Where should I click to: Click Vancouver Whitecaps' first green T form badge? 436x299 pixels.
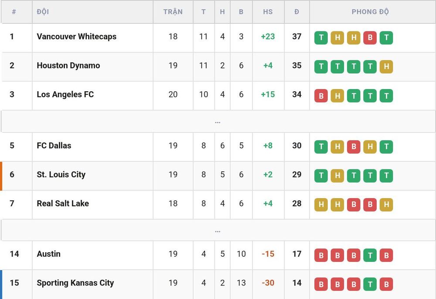[321, 38]
